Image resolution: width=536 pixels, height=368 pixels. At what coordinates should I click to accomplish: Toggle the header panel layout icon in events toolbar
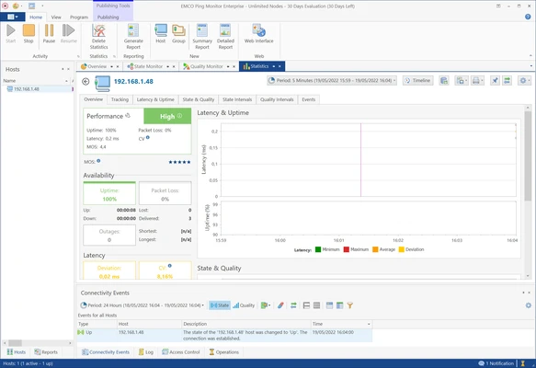click(x=329, y=305)
